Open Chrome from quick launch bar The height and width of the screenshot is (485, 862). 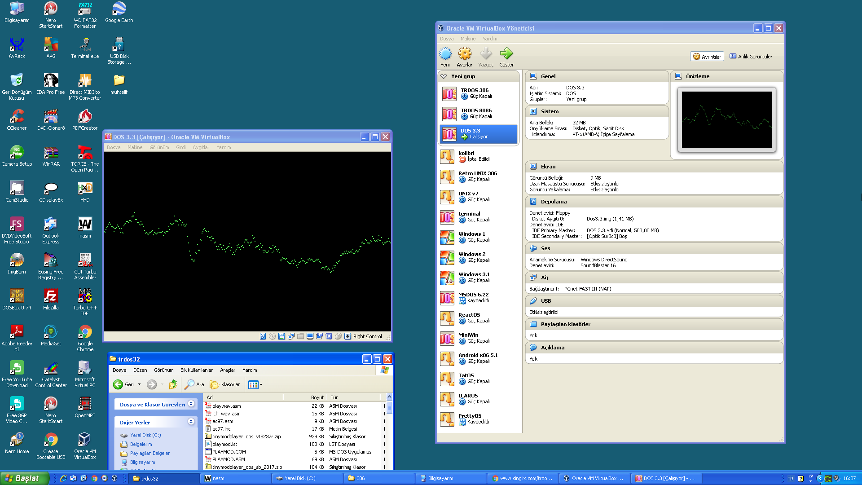click(94, 478)
